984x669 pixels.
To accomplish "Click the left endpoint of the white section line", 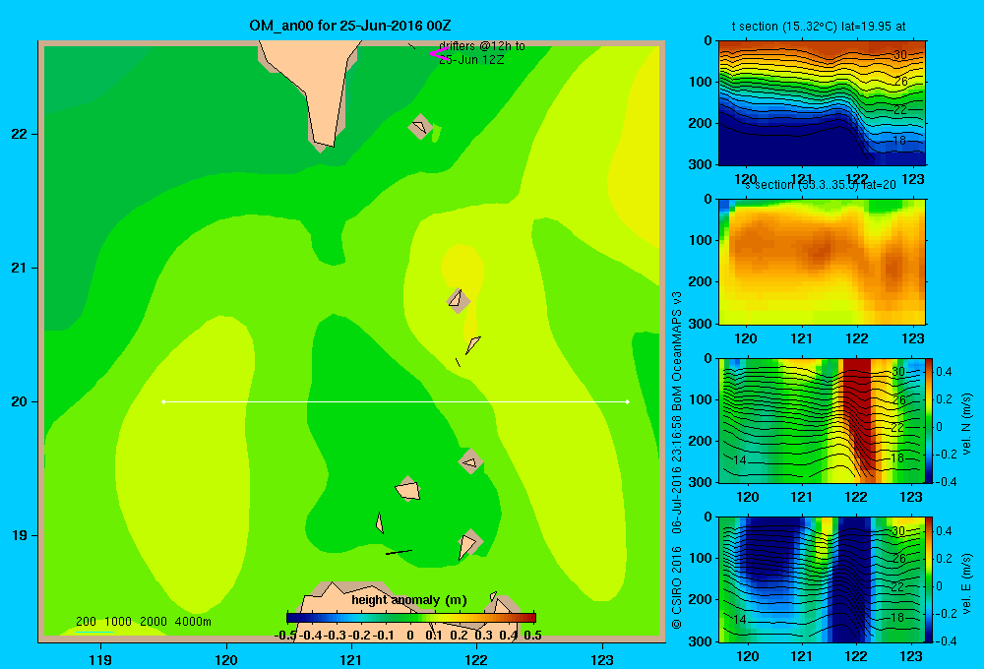I will 163,401.
